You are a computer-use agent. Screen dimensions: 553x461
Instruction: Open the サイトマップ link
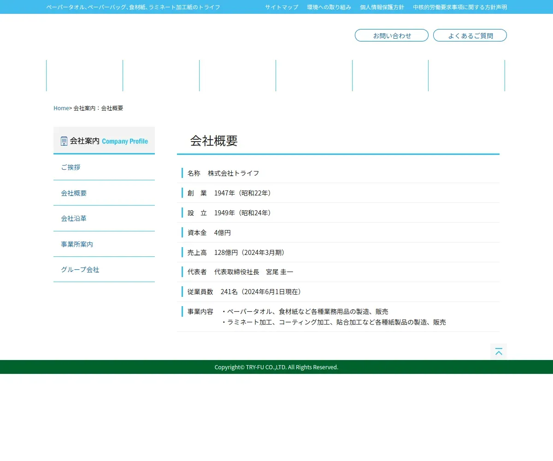click(282, 7)
